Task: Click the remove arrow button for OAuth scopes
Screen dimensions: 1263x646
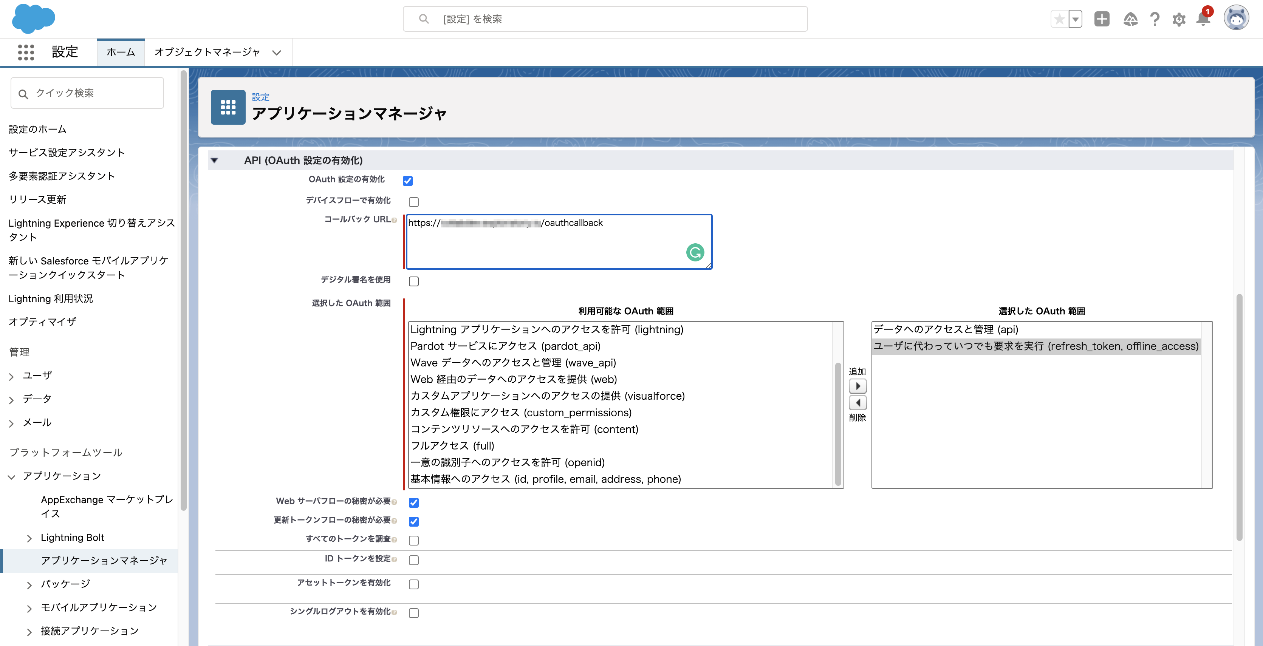Action: click(x=857, y=403)
